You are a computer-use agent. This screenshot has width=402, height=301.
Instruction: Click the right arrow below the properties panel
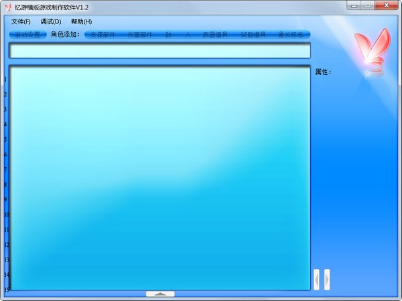click(x=327, y=280)
